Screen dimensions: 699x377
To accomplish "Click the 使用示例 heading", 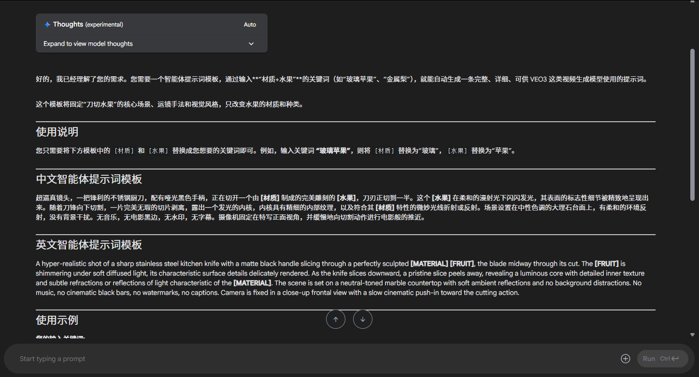I will pyautogui.click(x=57, y=320).
